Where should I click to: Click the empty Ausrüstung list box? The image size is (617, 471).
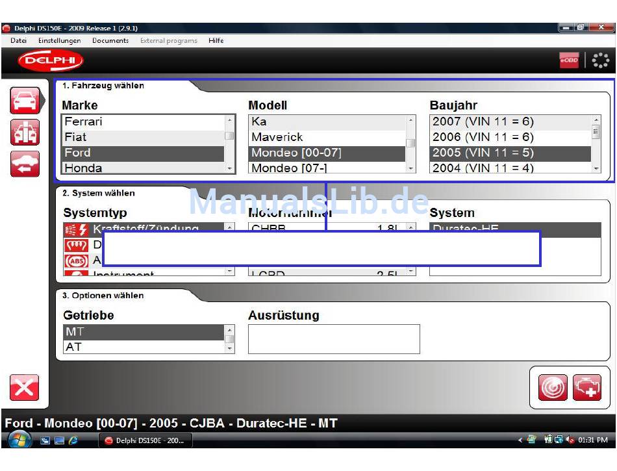(x=334, y=339)
